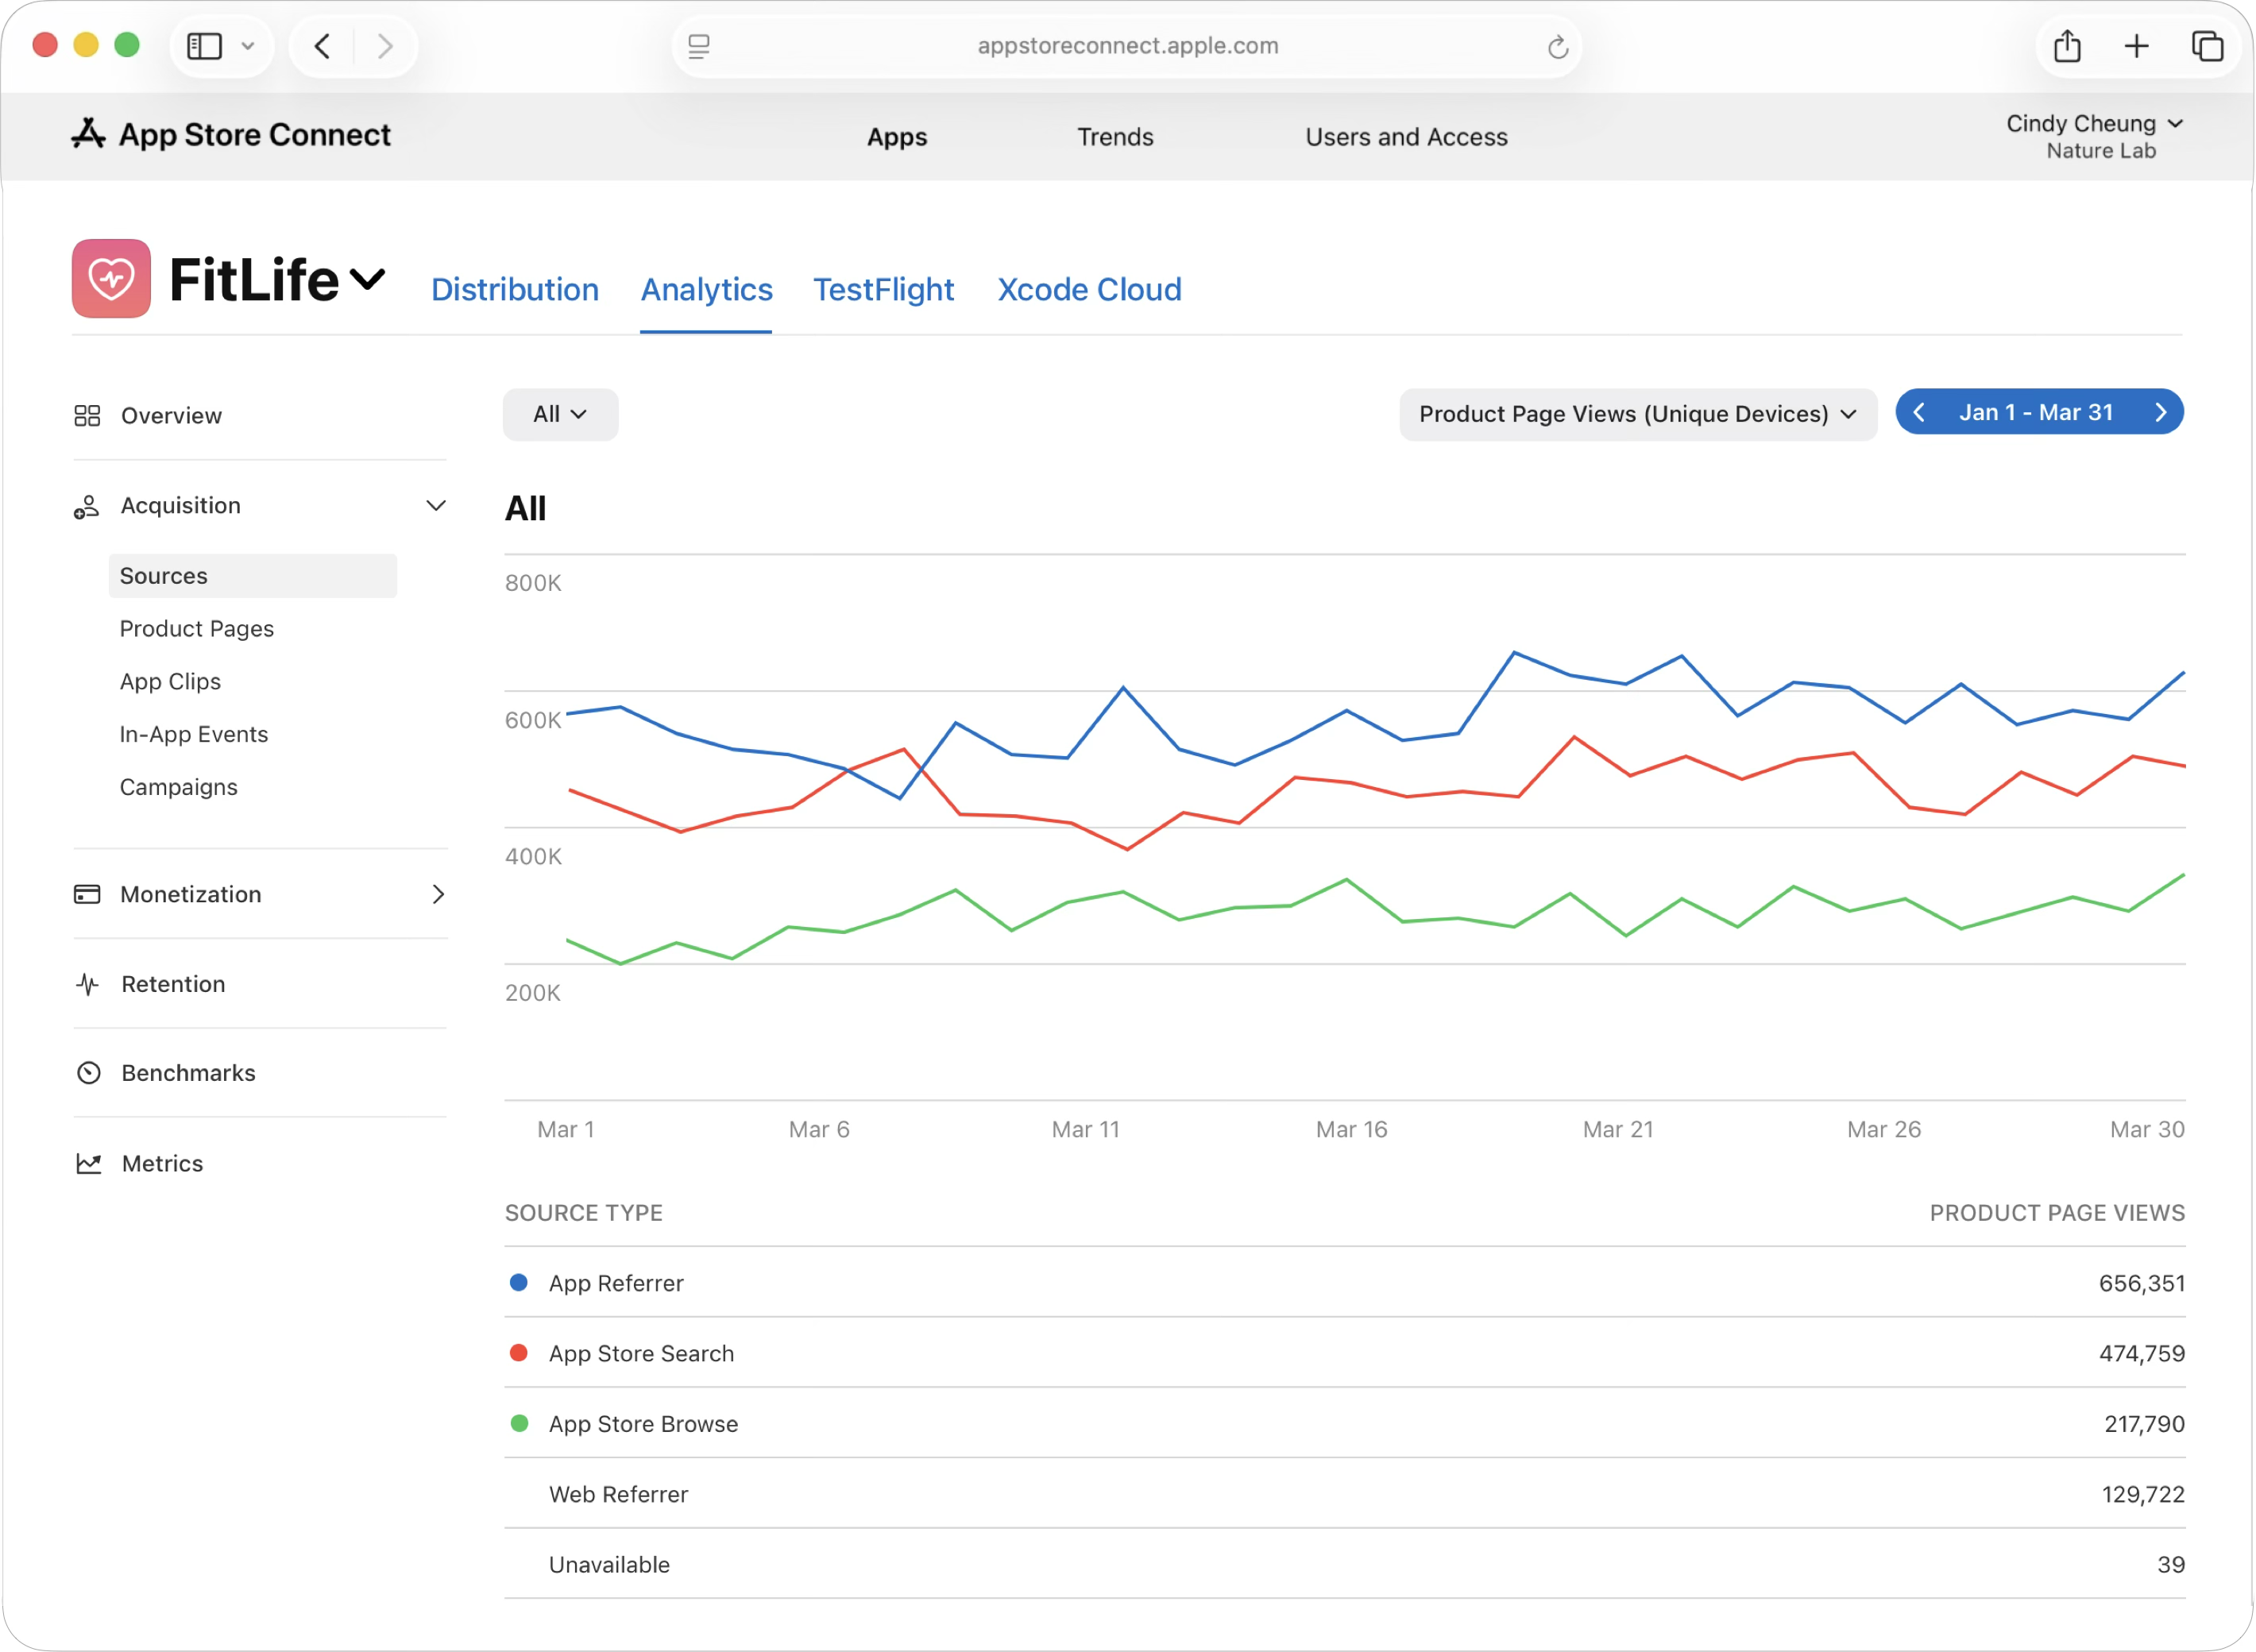The width and height of the screenshot is (2256, 1652).
Task: Show tab overview icon in Safari
Action: pyautogui.click(x=2207, y=46)
